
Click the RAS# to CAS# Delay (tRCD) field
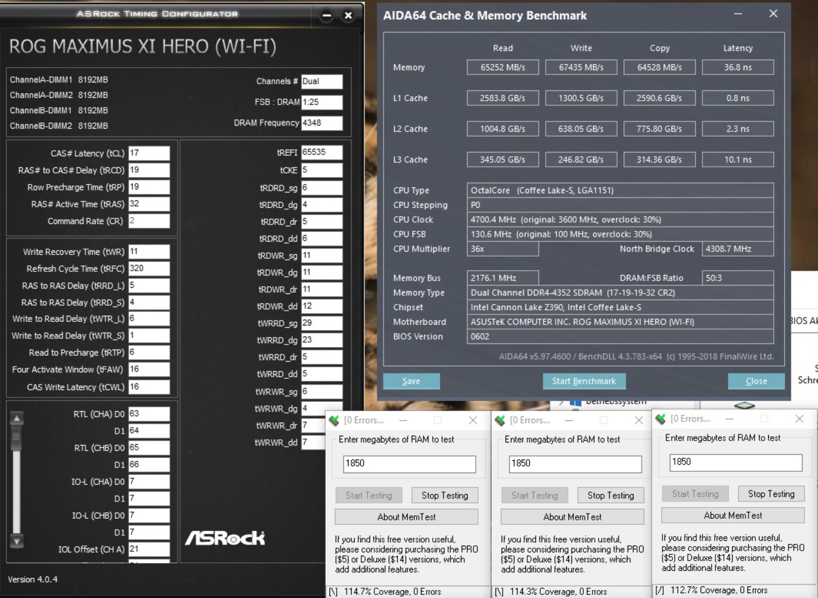[x=149, y=170]
